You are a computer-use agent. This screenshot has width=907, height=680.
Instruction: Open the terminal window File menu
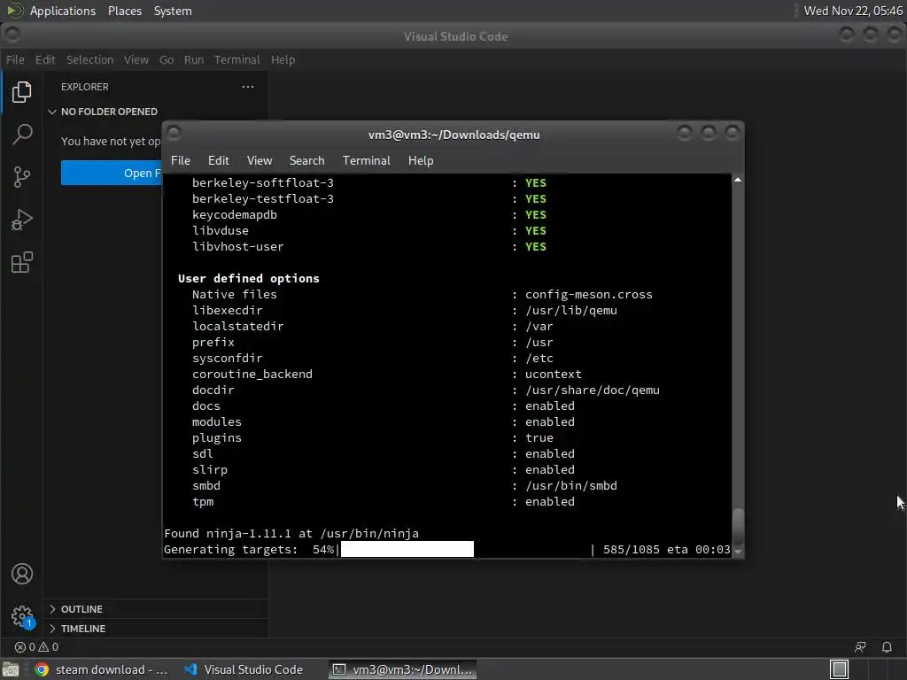coord(181,161)
